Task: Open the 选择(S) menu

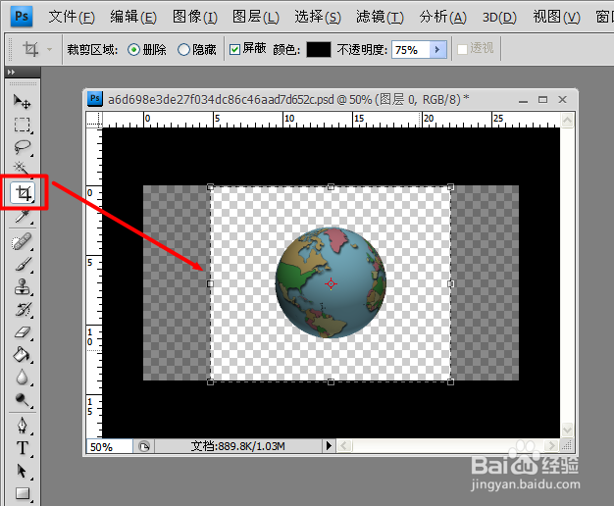Action: click(x=318, y=17)
